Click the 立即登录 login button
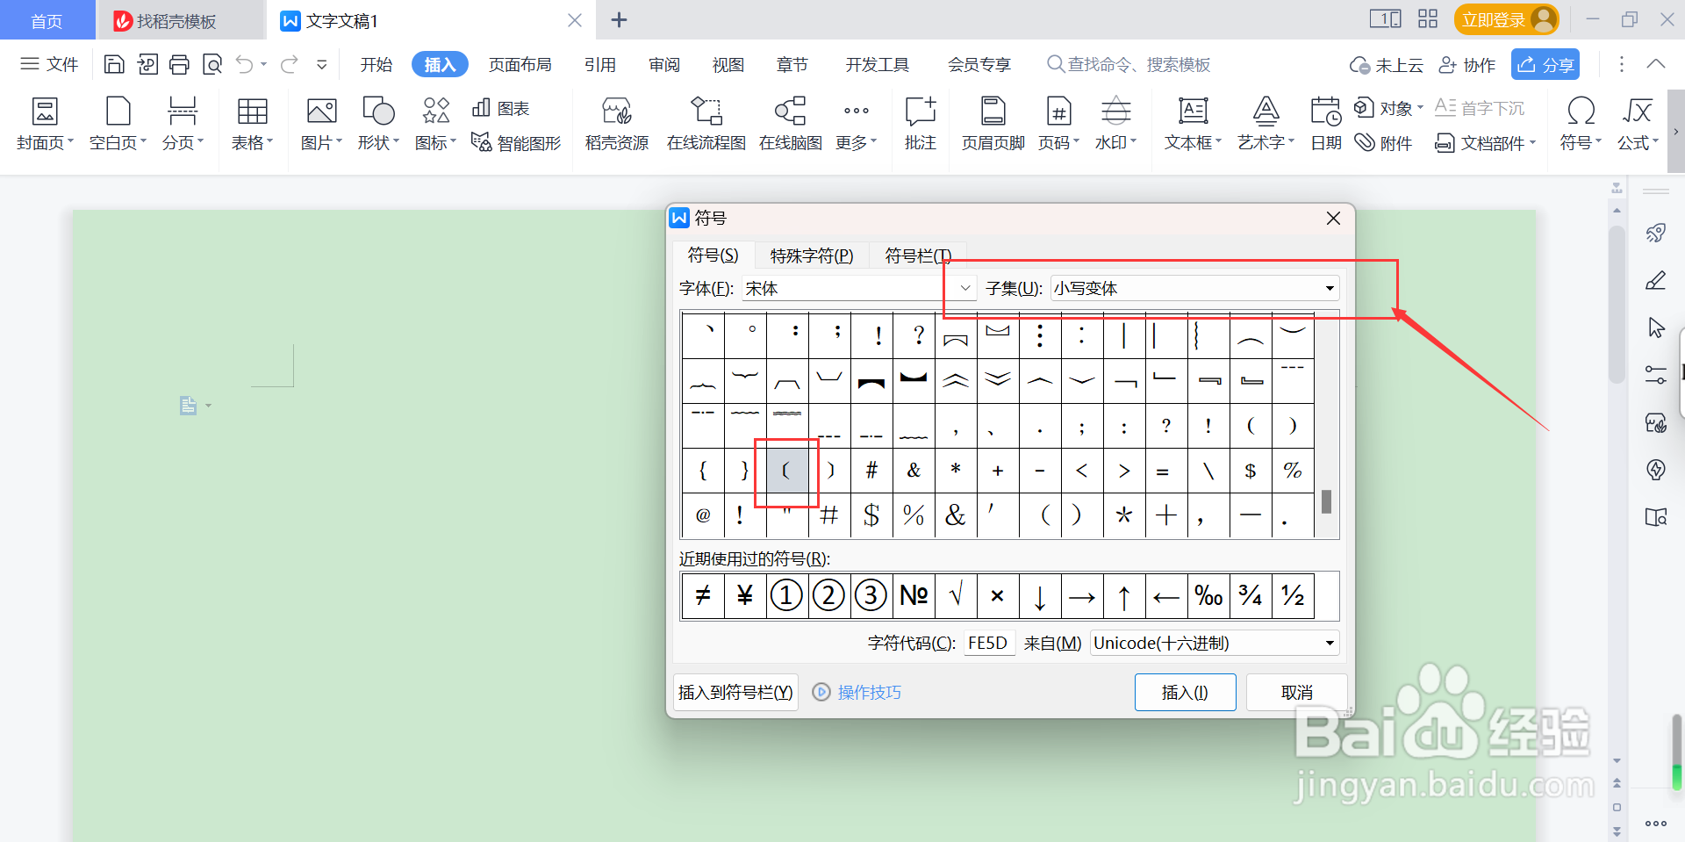The width and height of the screenshot is (1685, 842). pyautogui.click(x=1506, y=19)
